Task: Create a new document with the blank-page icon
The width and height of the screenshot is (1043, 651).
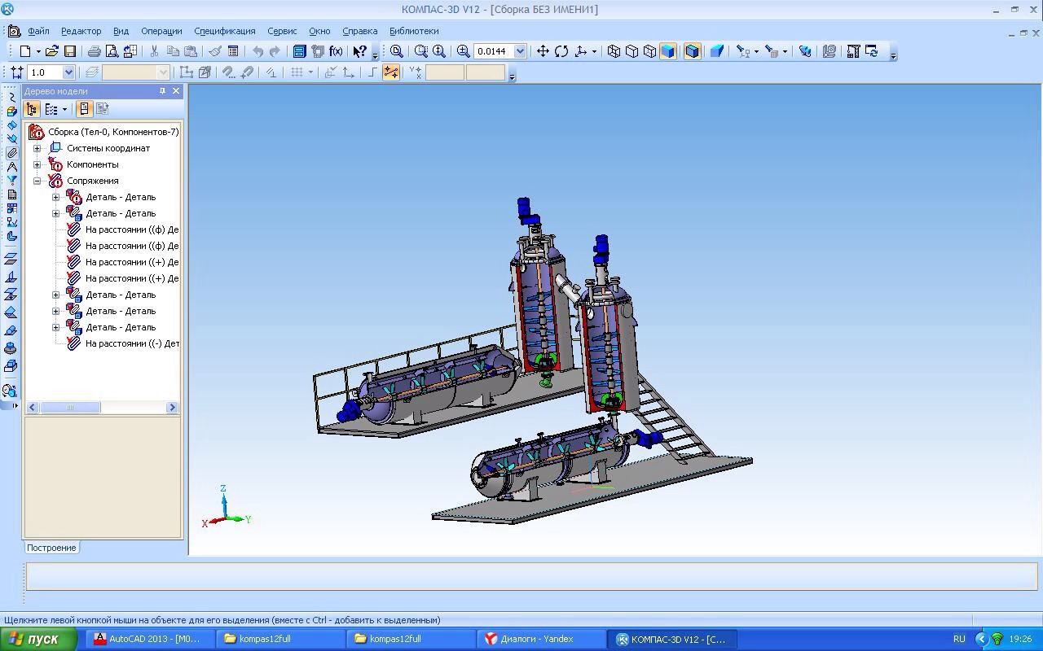Action: pyautogui.click(x=25, y=51)
